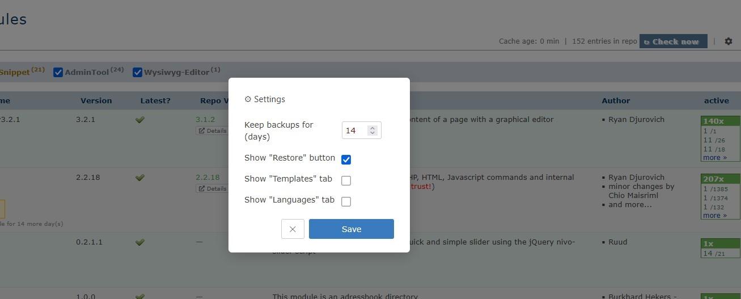Click the green checkmark in version 2.2.18 row
The width and height of the screenshot is (741, 299).
click(139, 178)
